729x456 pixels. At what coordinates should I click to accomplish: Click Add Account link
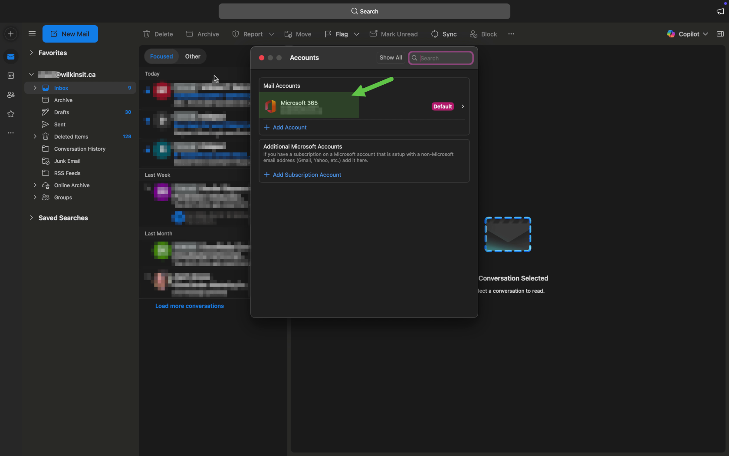pos(289,127)
